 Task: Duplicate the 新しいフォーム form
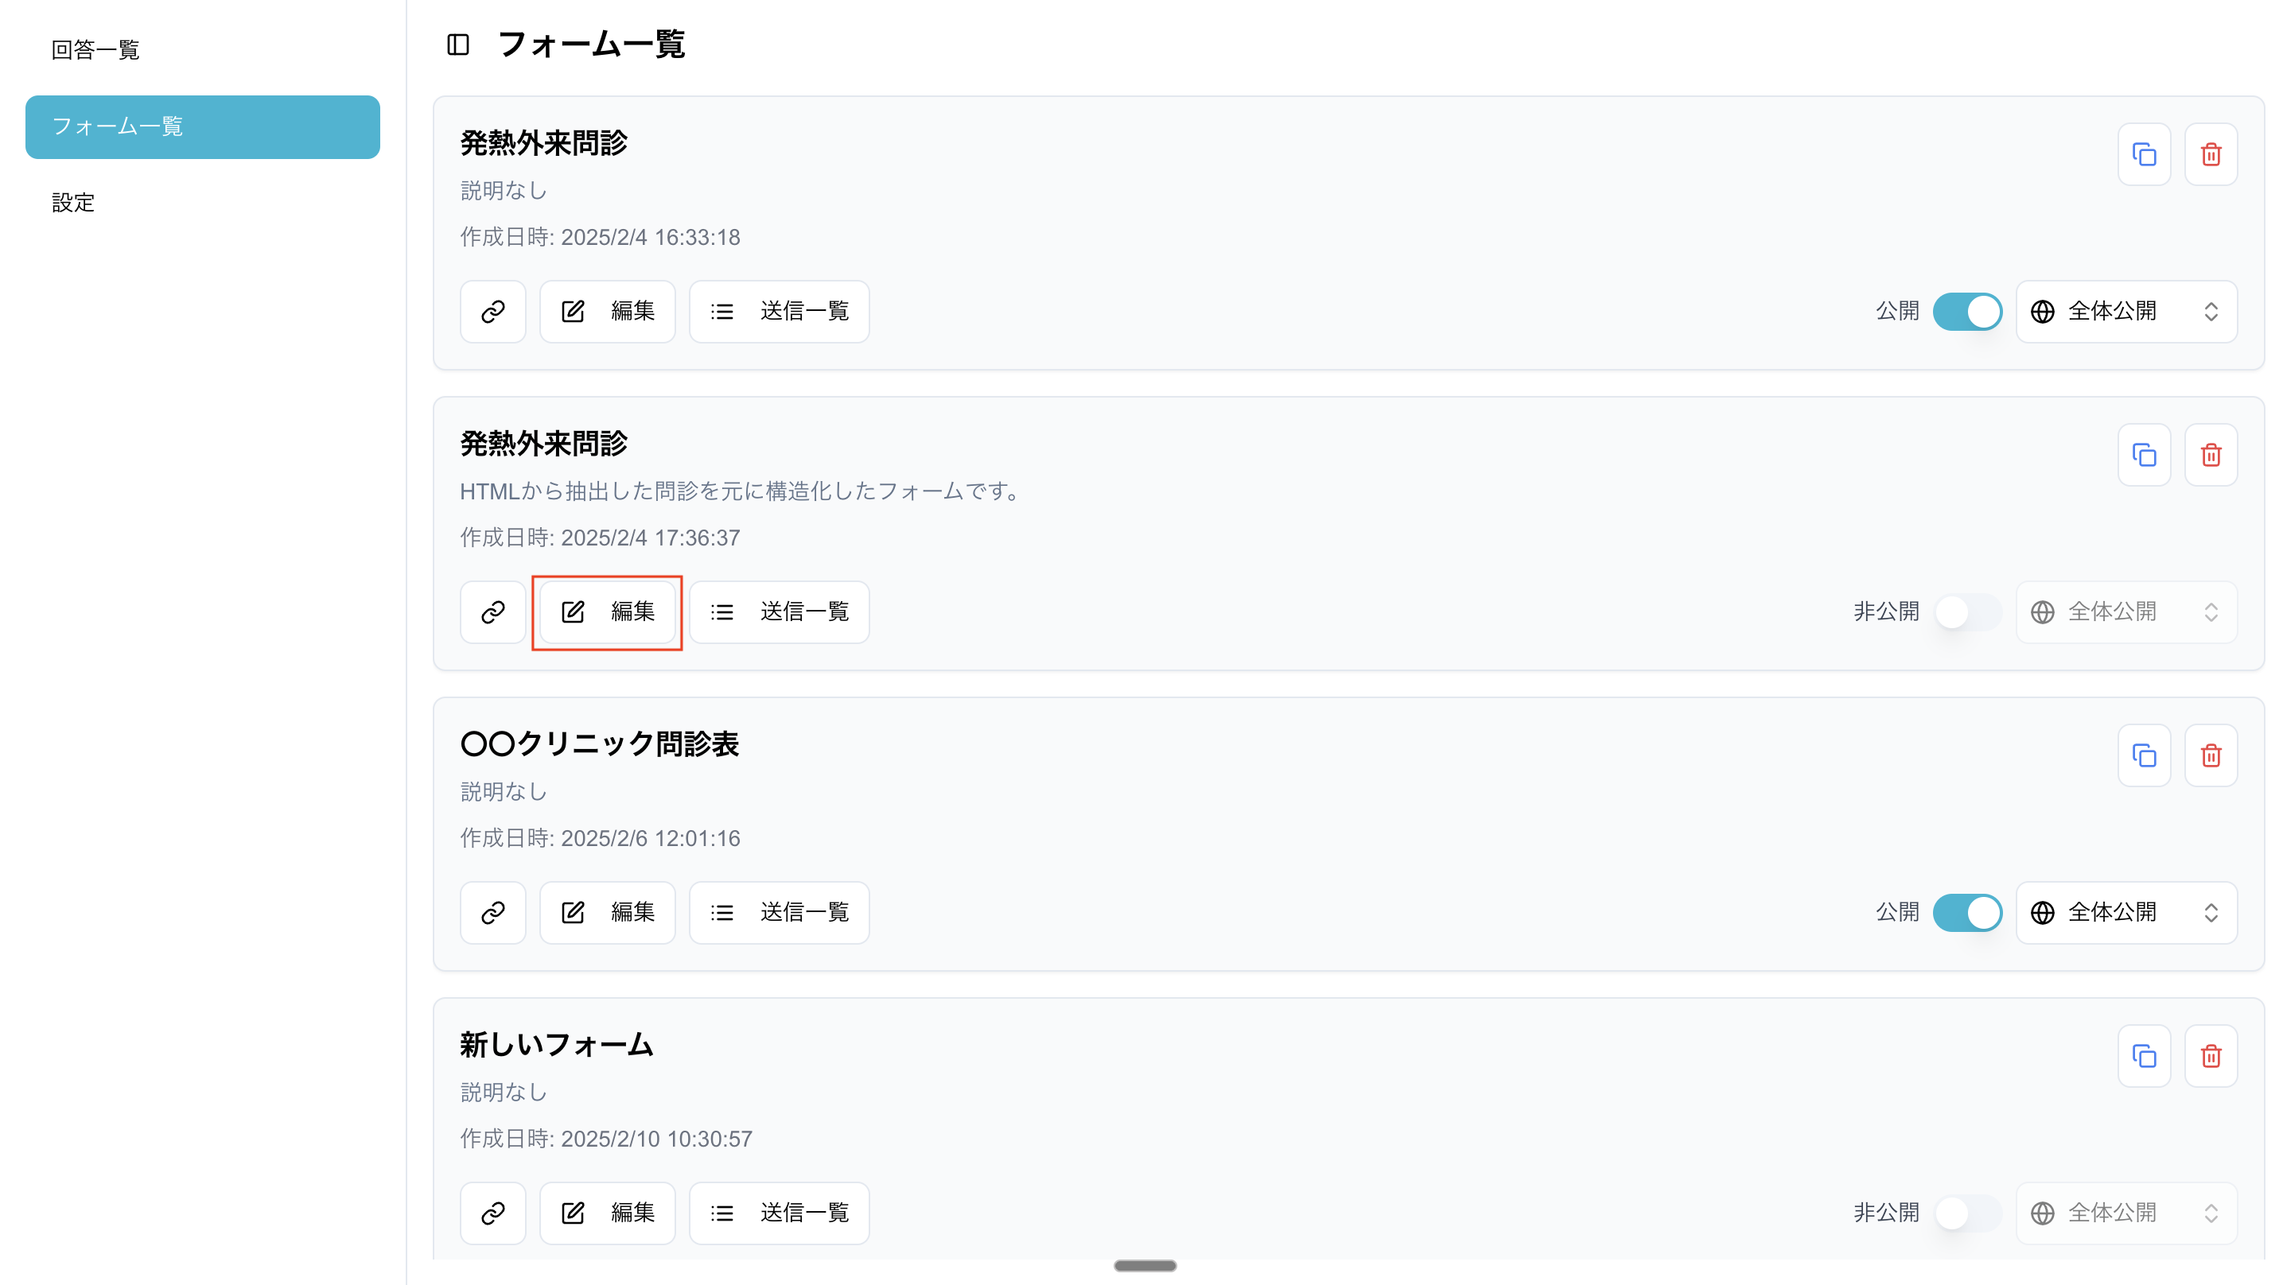click(2143, 1056)
